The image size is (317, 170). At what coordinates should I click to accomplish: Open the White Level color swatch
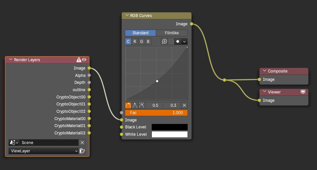pyautogui.click(x=170, y=134)
